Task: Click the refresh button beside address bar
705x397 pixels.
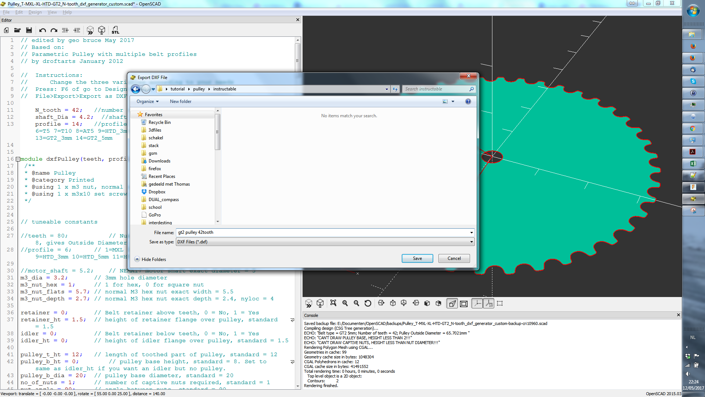Action: [395, 89]
